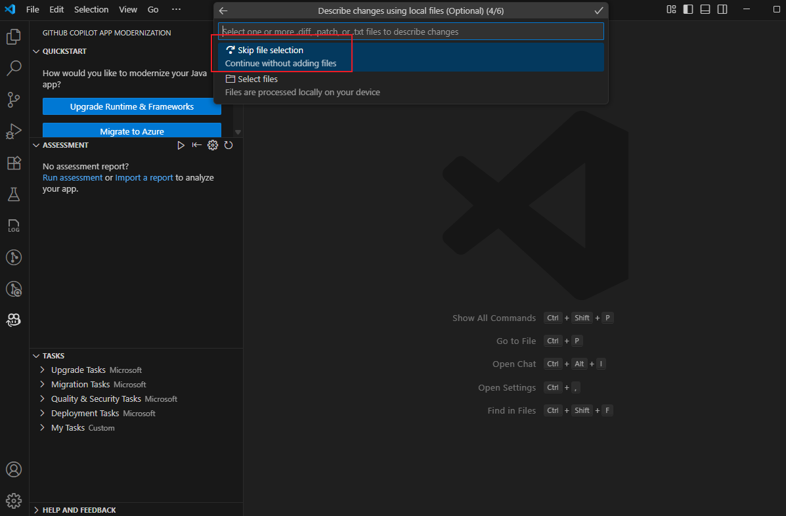Toggle the primary sidebar visibility icon
This screenshot has height=516, width=786.
click(x=688, y=10)
